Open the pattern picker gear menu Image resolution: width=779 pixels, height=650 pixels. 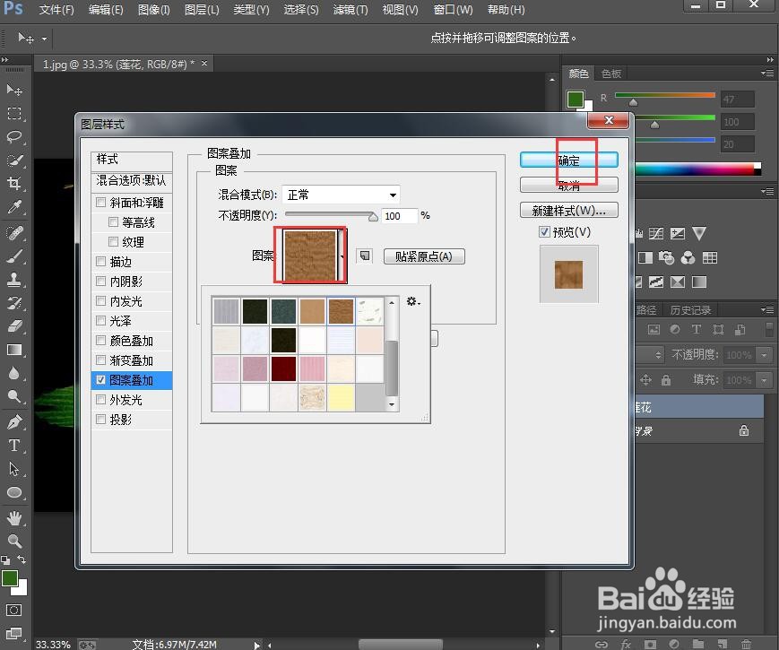pos(411,302)
